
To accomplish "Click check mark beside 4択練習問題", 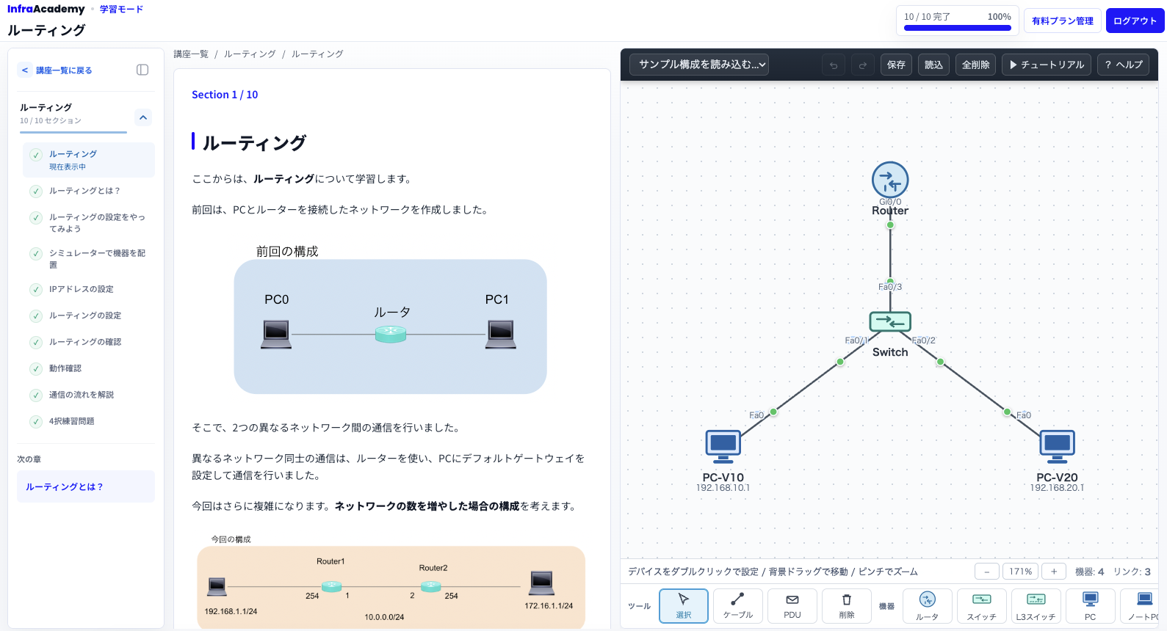I will pyautogui.click(x=35, y=421).
